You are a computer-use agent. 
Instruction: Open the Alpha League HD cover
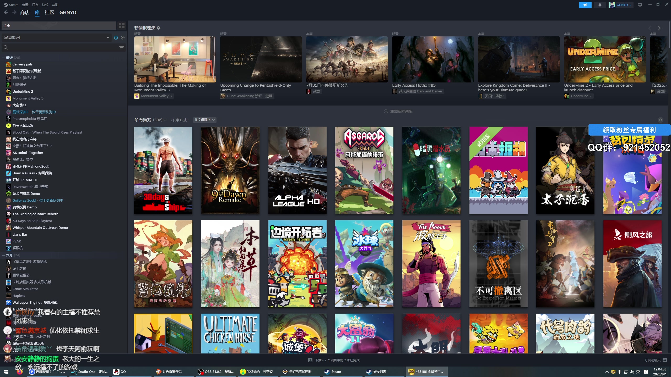[297, 170]
